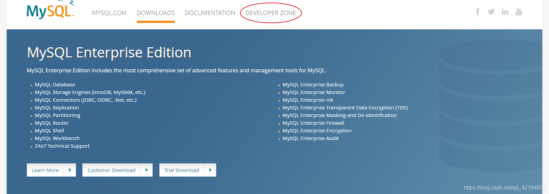Click MySQL Enterprise HA item
This screenshot has width=549, height=194.
pyautogui.click(x=308, y=100)
